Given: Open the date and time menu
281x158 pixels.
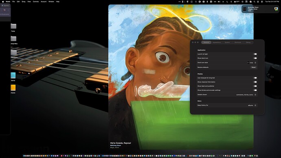Looking at the screenshot, I should tap(272, 2).
